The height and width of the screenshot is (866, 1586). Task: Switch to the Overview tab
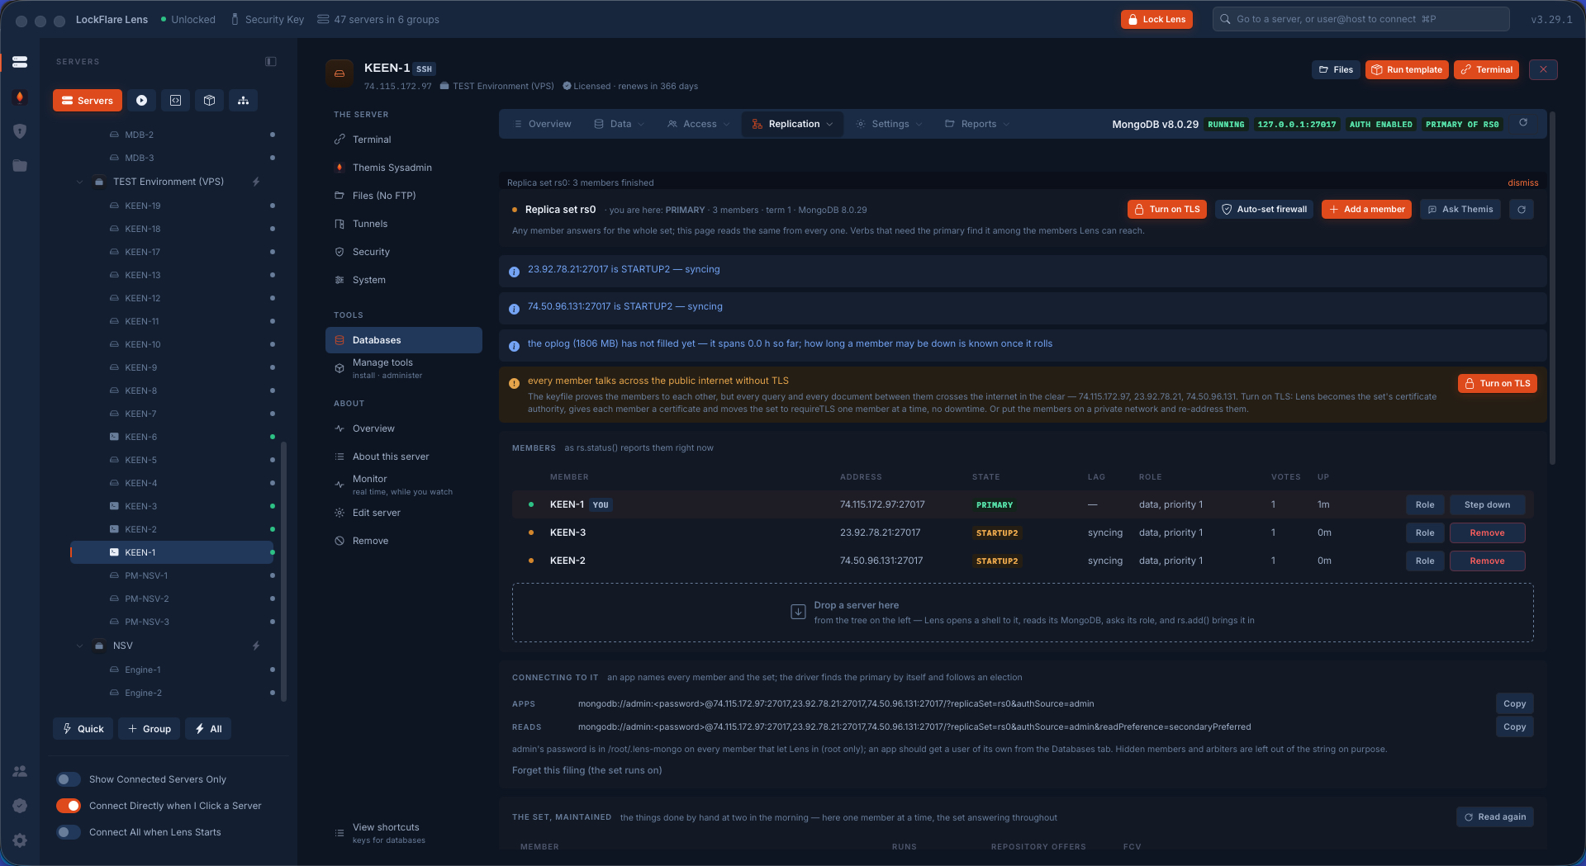[543, 124]
